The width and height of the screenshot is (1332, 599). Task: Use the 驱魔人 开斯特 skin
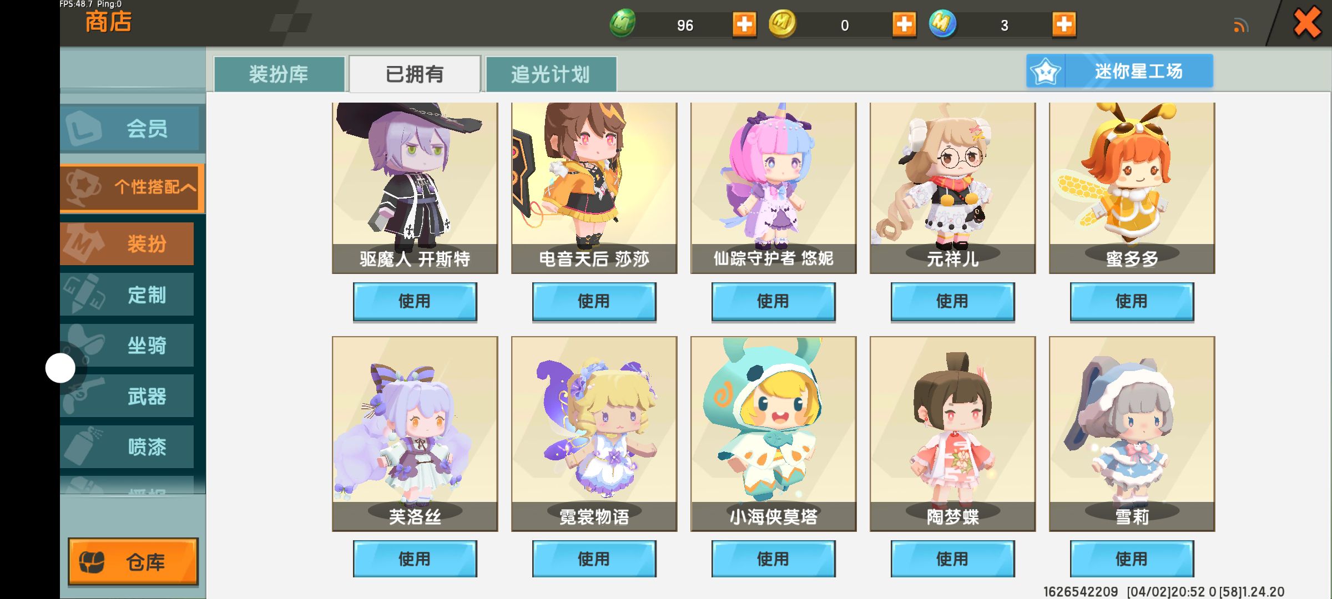[415, 302]
